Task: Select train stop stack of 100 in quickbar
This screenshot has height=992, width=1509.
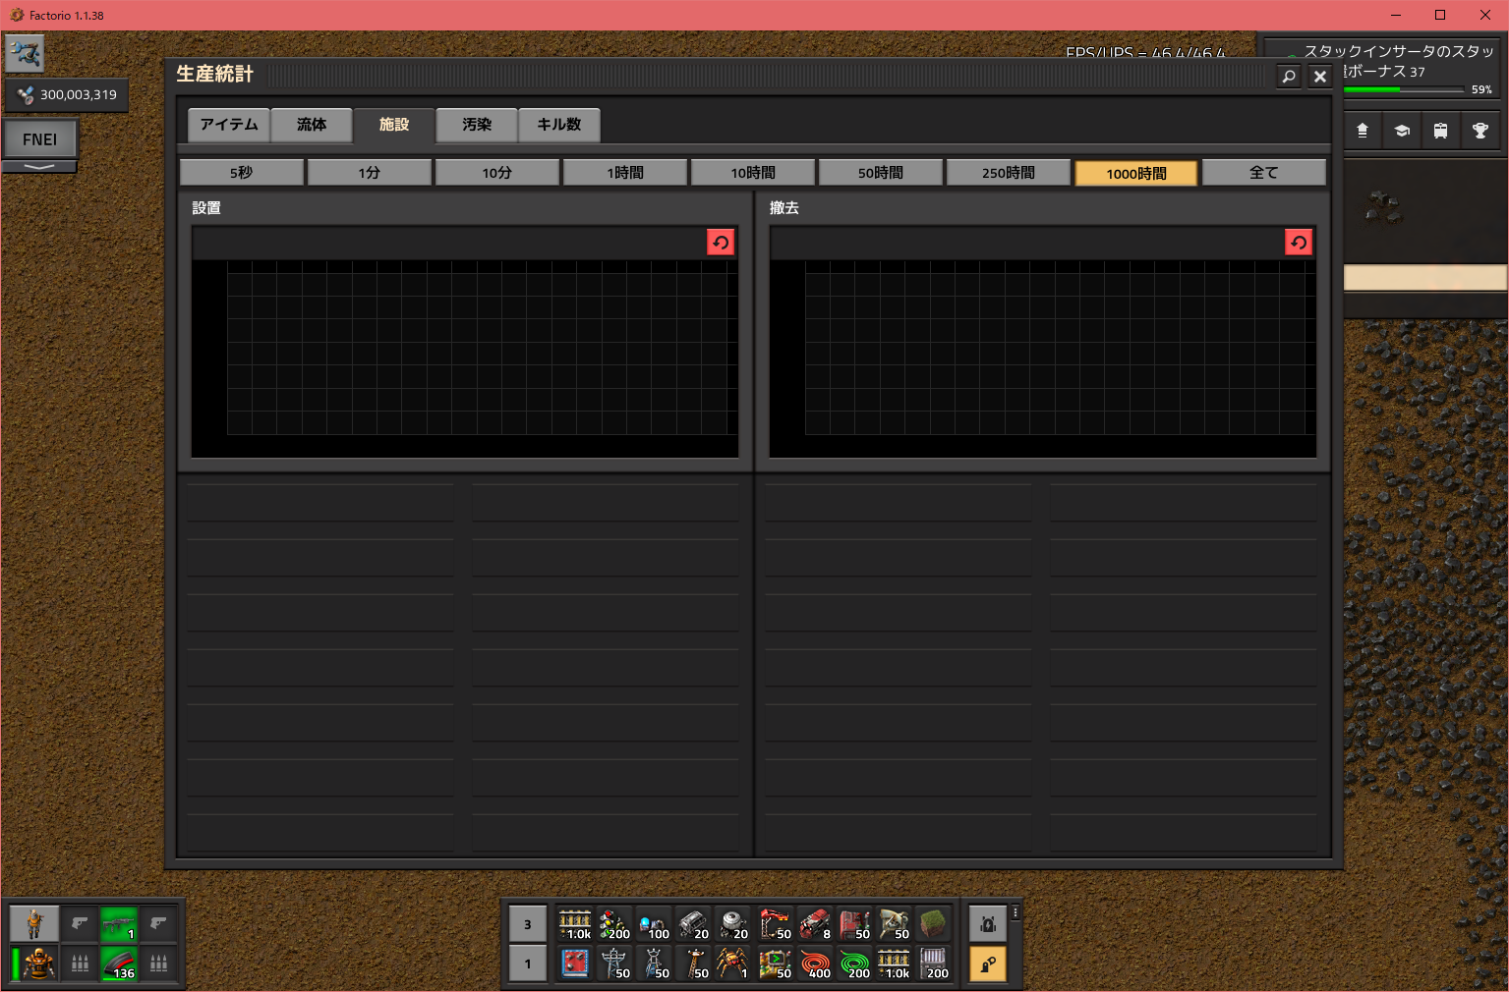Action: coord(654,924)
